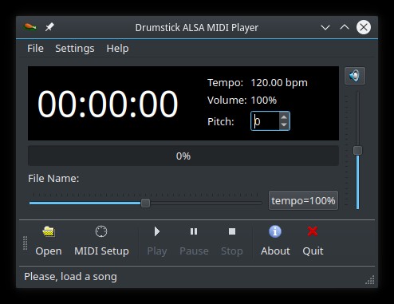Click the window resize grip in status bar
394x304 pixels.
[370, 280]
